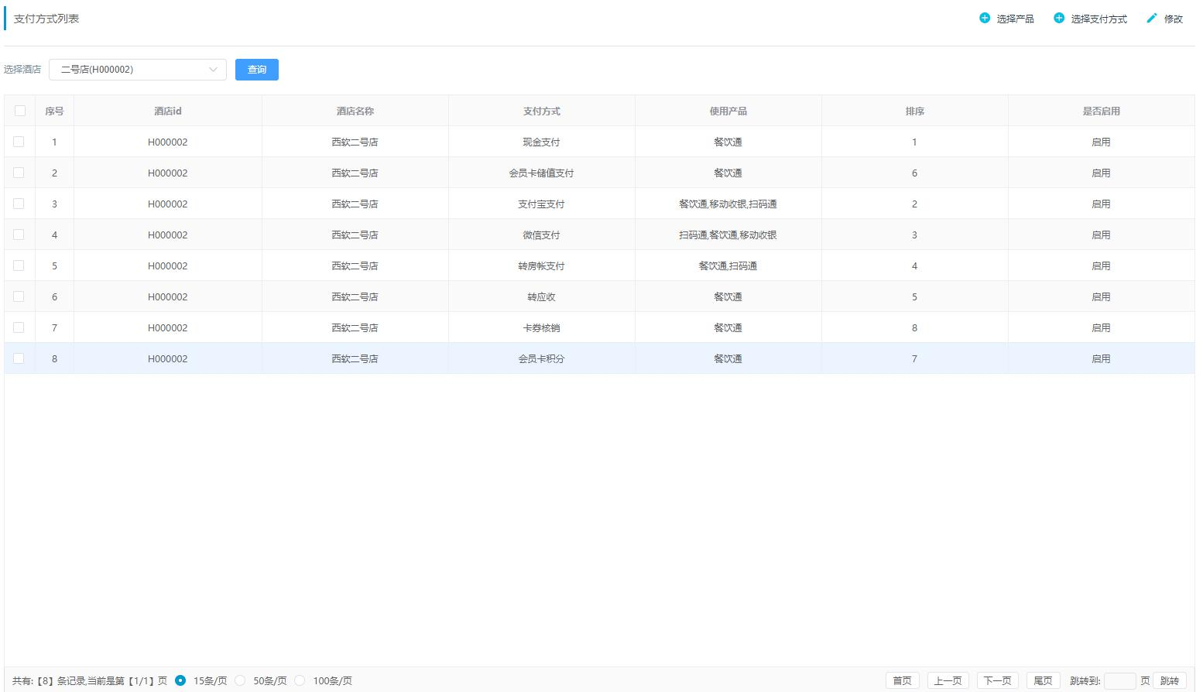The height and width of the screenshot is (692, 1203).
Task: Click the 酒店id column header
Action: pyautogui.click(x=168, y=111)
